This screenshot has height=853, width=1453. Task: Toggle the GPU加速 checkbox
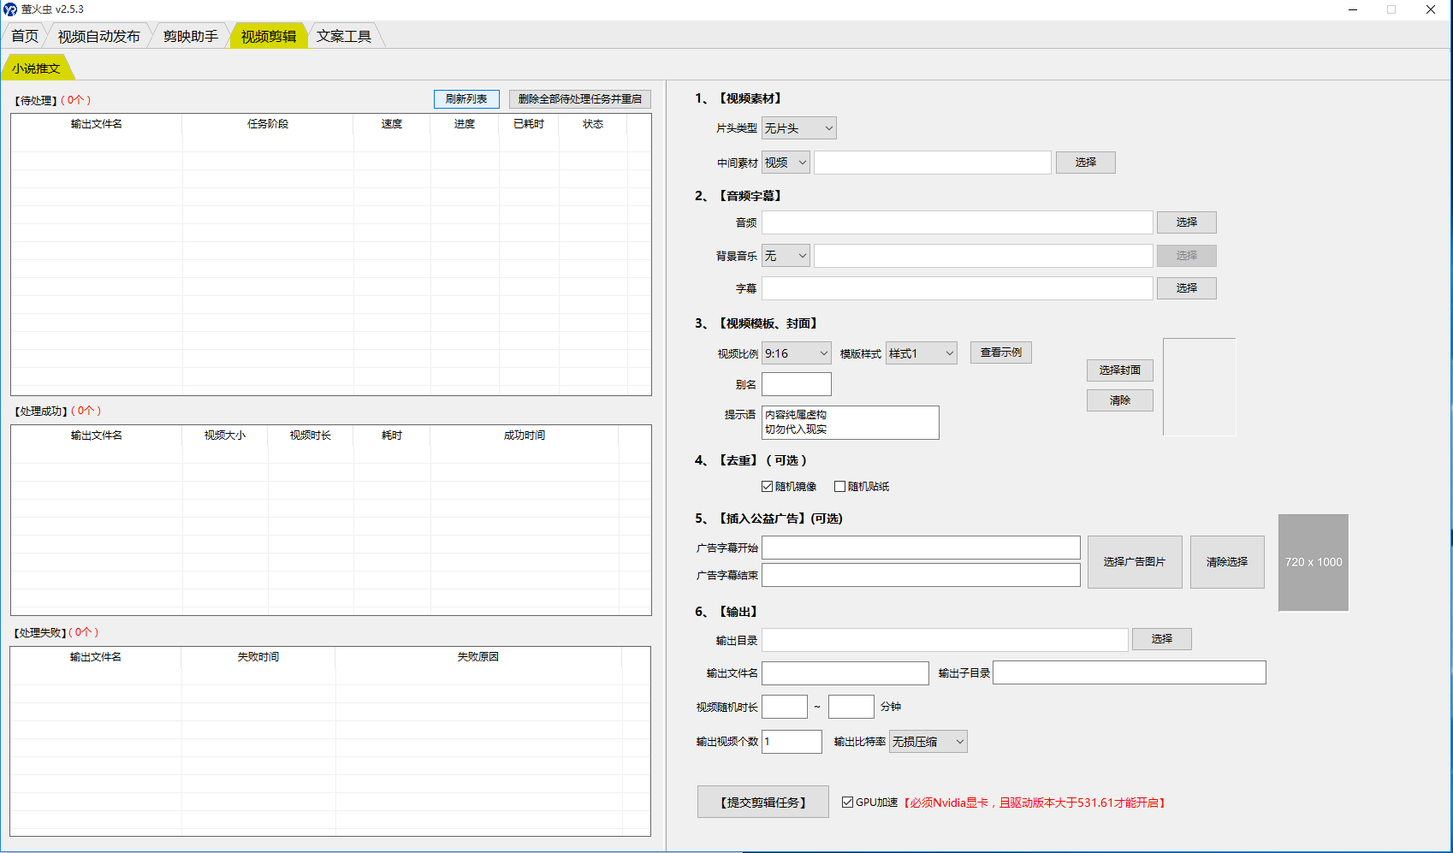847,803
